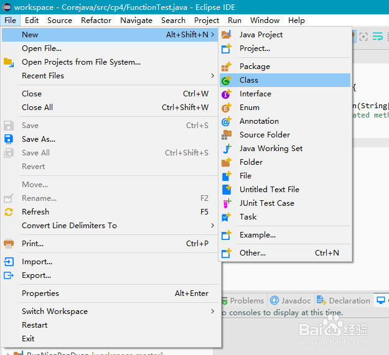Choose Package in New submenu

pyautogui.click(x=285, y=67)
